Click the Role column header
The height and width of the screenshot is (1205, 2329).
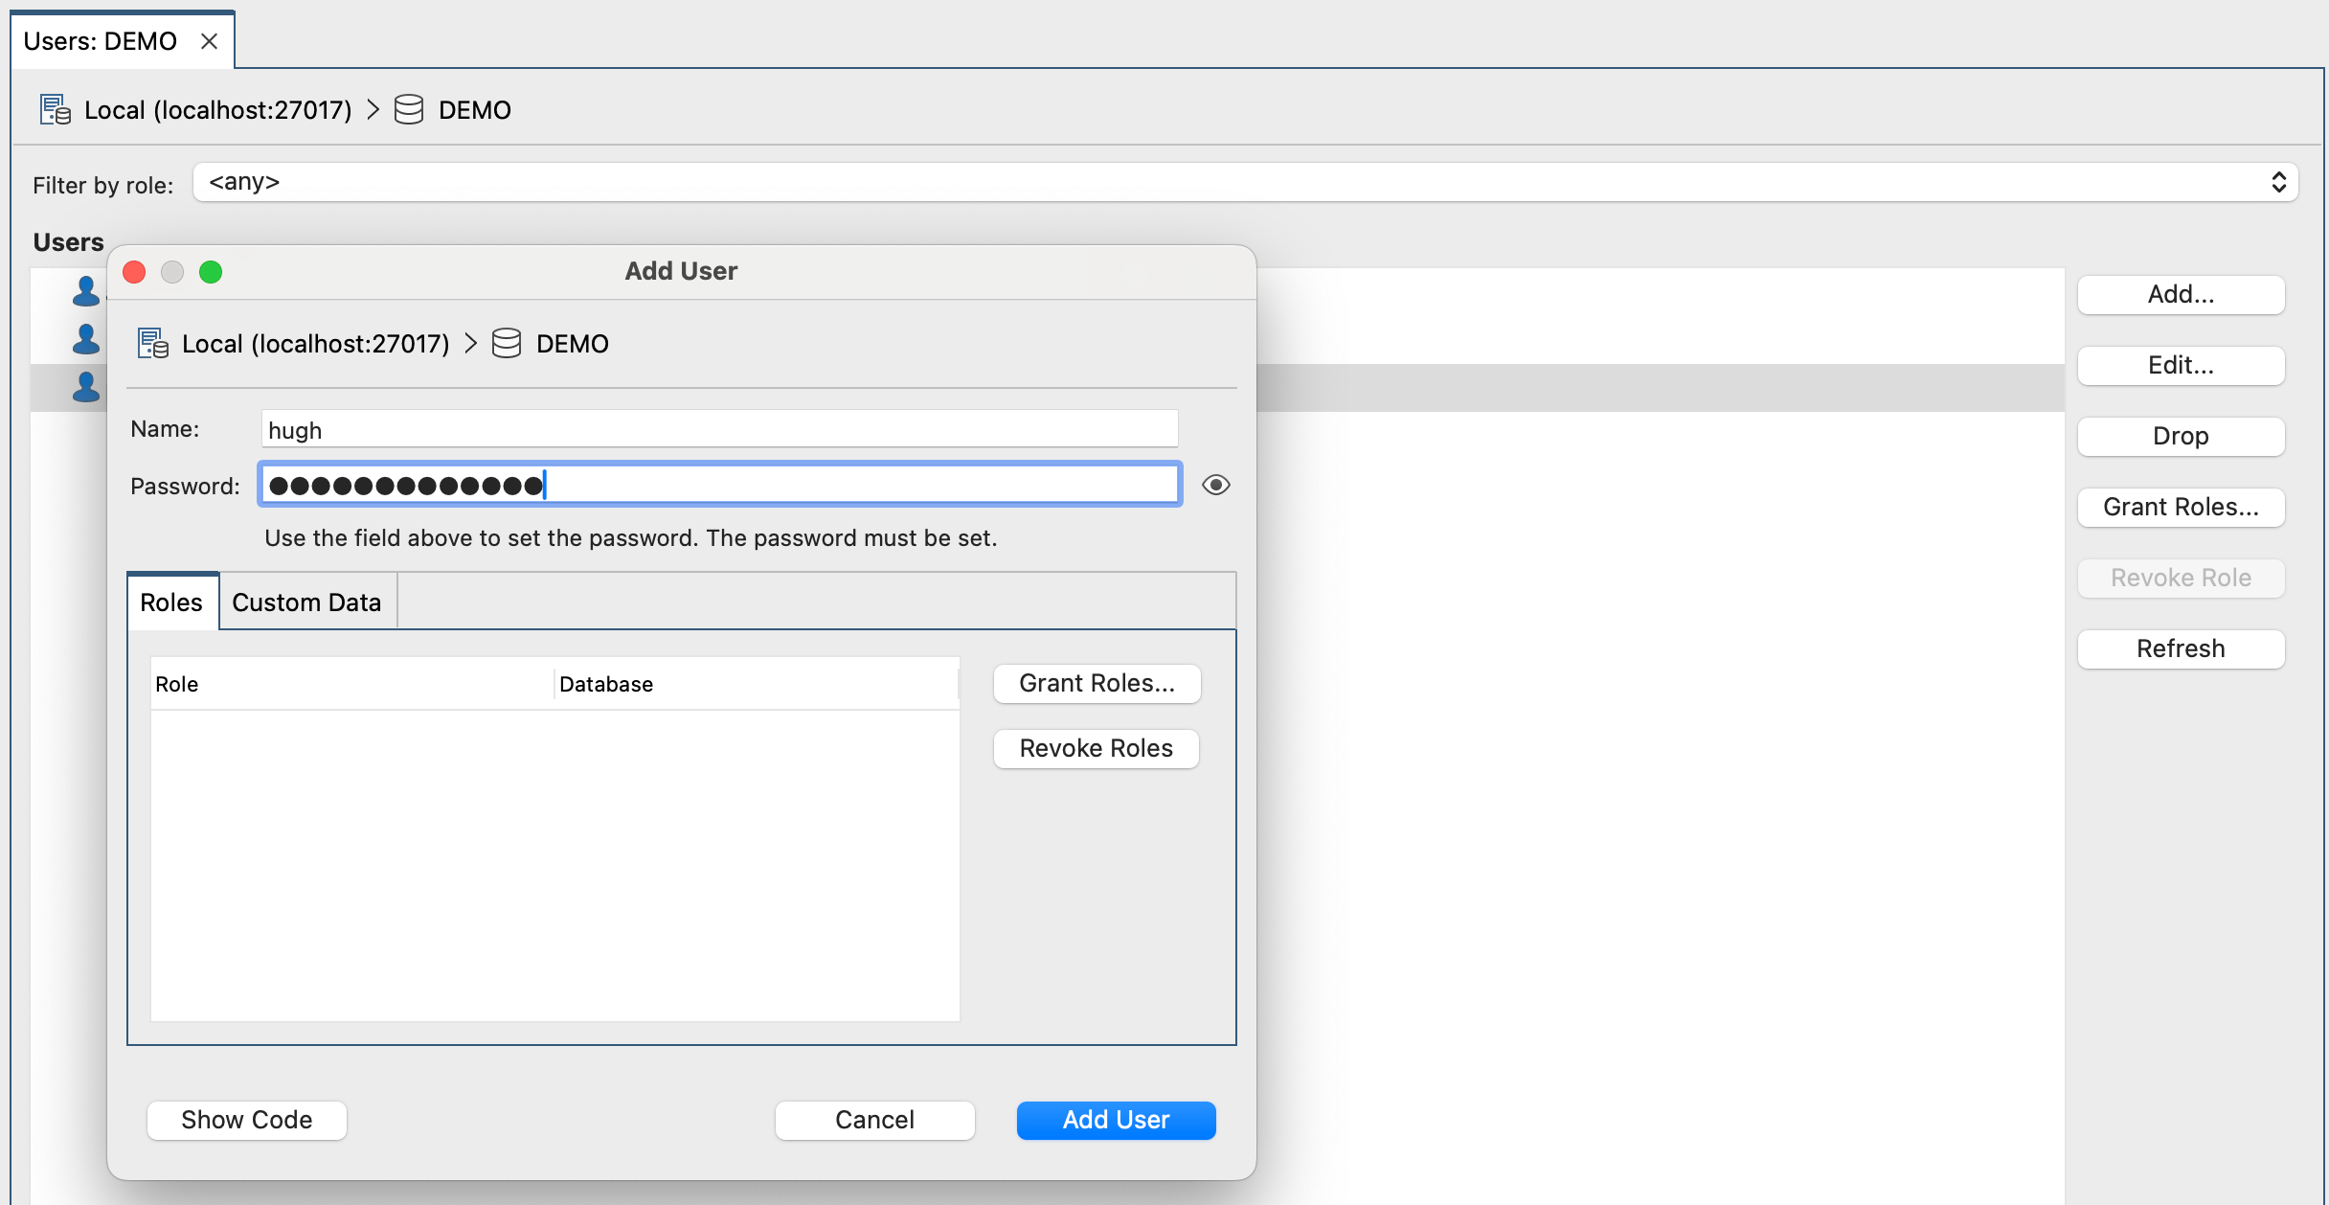(x=350, y=684)
